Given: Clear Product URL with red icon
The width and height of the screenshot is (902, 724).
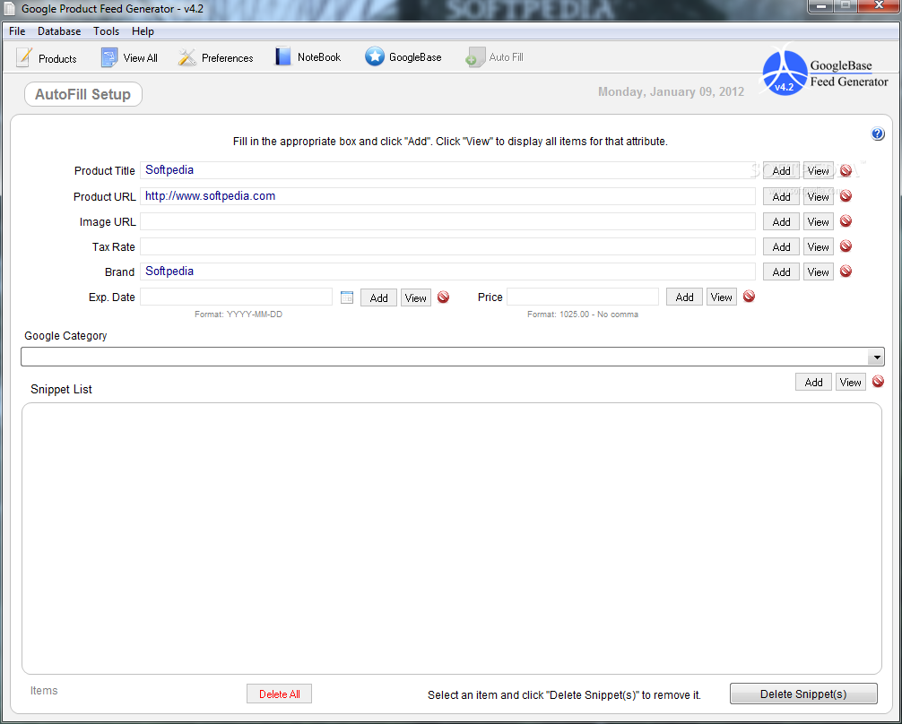Looking at the screenshot, I should (x=846, y=195).
